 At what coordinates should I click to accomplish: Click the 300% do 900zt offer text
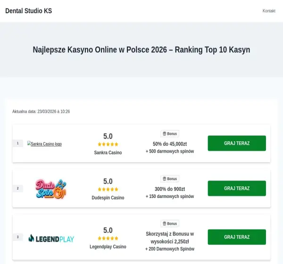click(170, 189)
